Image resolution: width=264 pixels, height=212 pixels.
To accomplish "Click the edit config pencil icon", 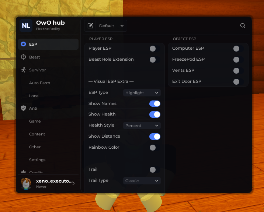I will pyautogui.click(x=90, y=26).
